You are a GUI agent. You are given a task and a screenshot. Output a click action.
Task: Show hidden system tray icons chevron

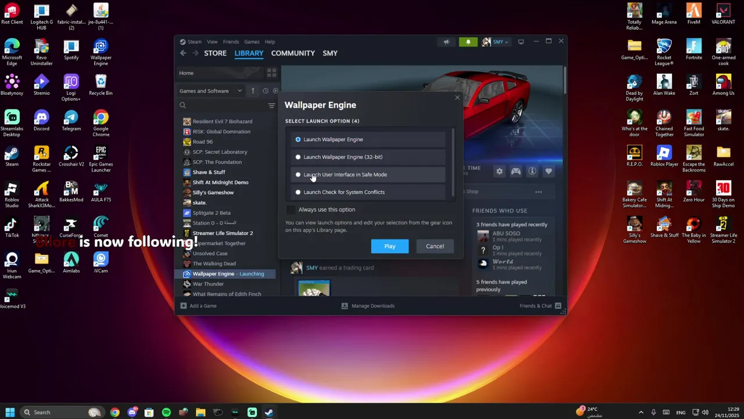coord(641,412)
